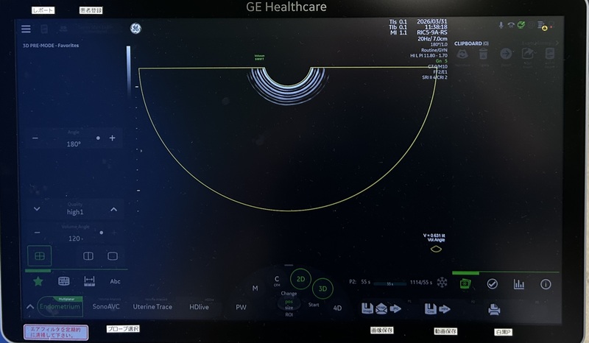This screenshot has width=589, height=343.
Task: Open the info circle icon
Action: [x=546, y=284]
